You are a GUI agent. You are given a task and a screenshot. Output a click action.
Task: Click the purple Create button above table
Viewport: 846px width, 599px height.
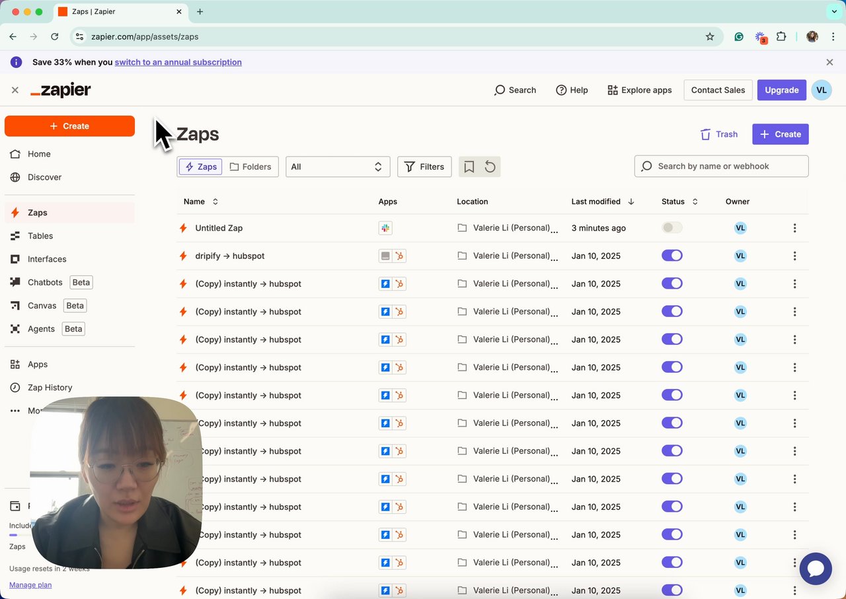[x=781, y=134]
